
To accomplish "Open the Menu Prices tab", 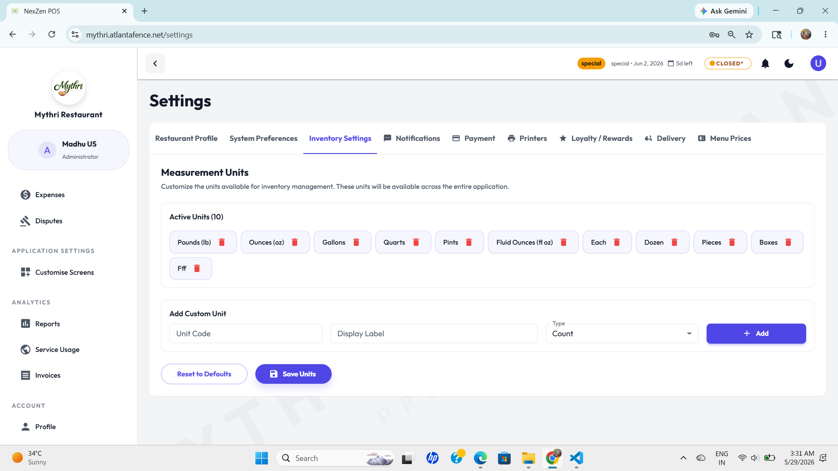I will click(725, 138).
